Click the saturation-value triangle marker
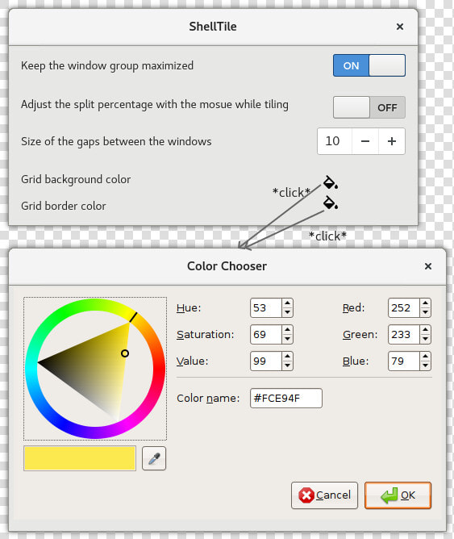The image size is (454, 539). 125,353
